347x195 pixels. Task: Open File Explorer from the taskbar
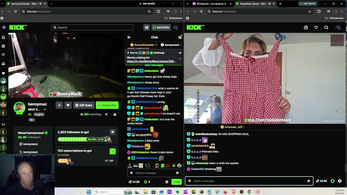tap(146, 192)
